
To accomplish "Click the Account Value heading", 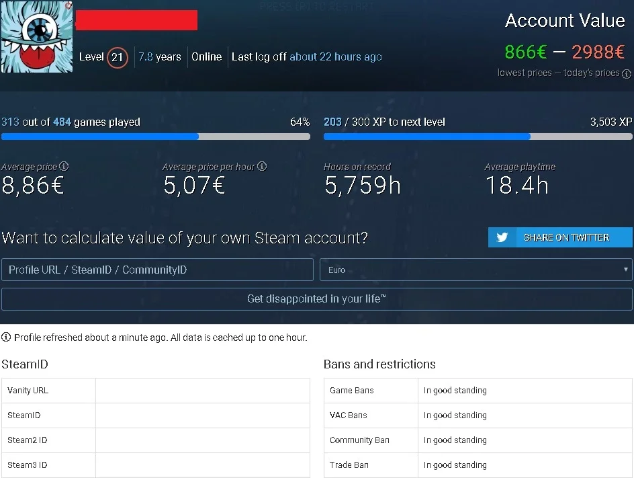I will tap(565, 20).
